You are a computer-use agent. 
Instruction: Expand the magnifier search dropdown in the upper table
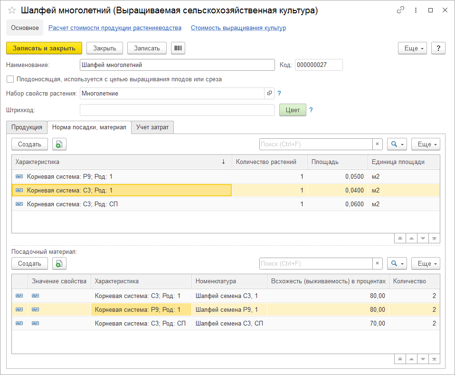pos(397,144)
